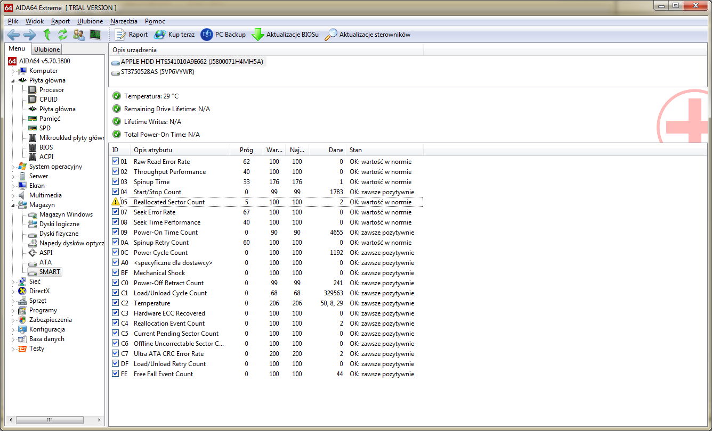Screen dimensions: 712x431
Task: Open Aktualizacje BIOSu from toolbar
Action: 285,35
